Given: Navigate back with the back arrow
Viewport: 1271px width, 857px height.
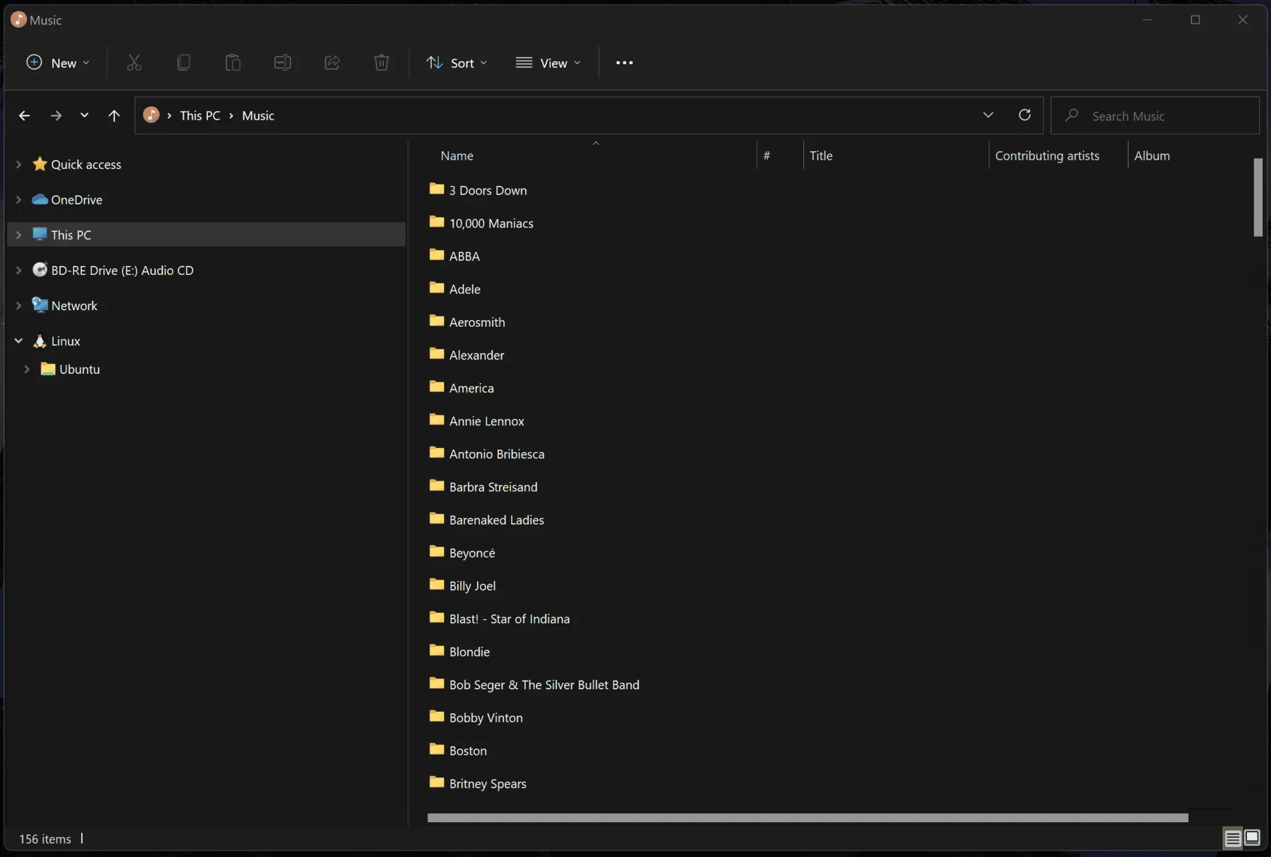Looking at the screenshot, I should tap(24, 115).
